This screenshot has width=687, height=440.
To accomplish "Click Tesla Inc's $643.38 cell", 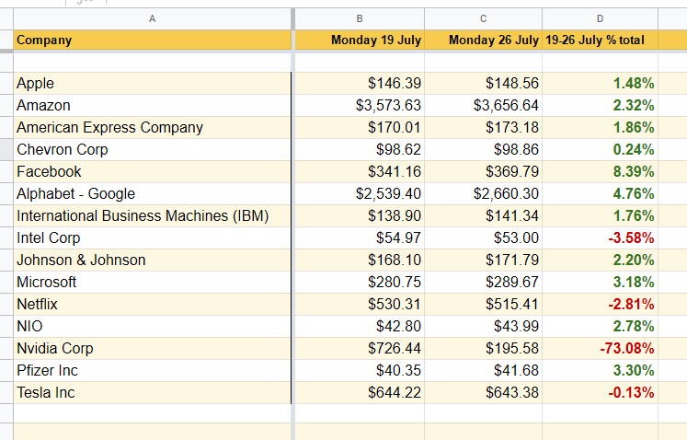I will pos(483,392).
